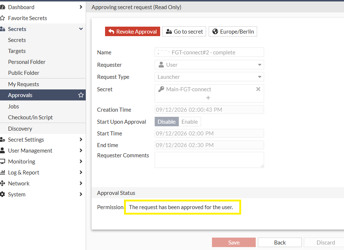Expand the Network submenu chevron

point(81,183)
